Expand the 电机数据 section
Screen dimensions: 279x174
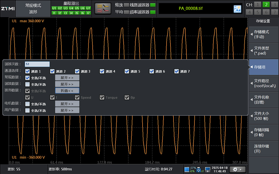pyautogui.click(x=67, y=104)
